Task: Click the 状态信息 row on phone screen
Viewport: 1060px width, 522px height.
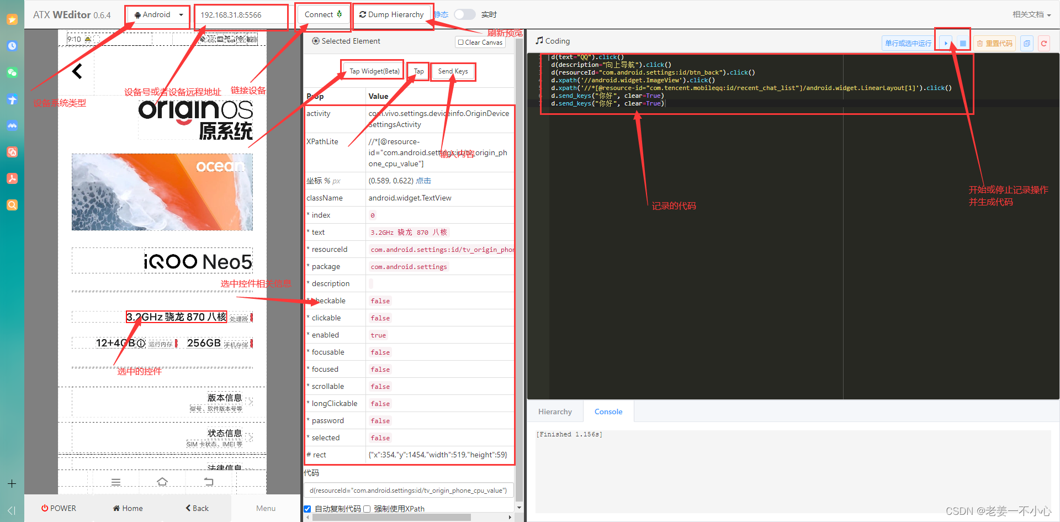Action: pos(162,438)
